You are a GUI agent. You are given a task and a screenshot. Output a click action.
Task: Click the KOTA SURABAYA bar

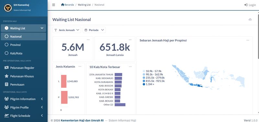(118, 82)
